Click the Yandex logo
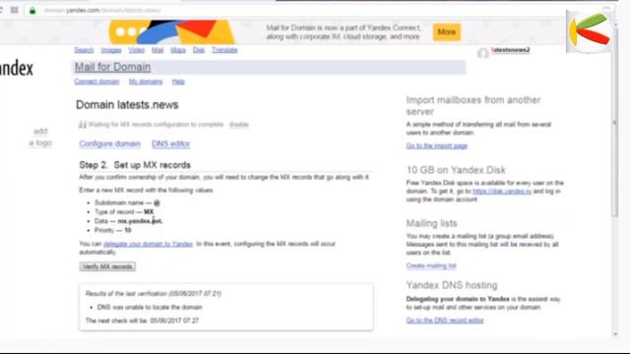This screenshot has width=630, height=354. [x=16, y=69]
